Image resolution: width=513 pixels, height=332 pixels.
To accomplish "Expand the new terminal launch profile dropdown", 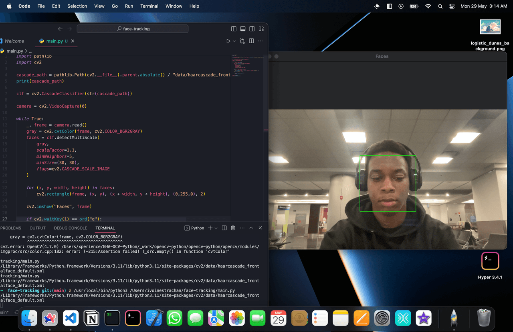I will click(x=216, y=228).
